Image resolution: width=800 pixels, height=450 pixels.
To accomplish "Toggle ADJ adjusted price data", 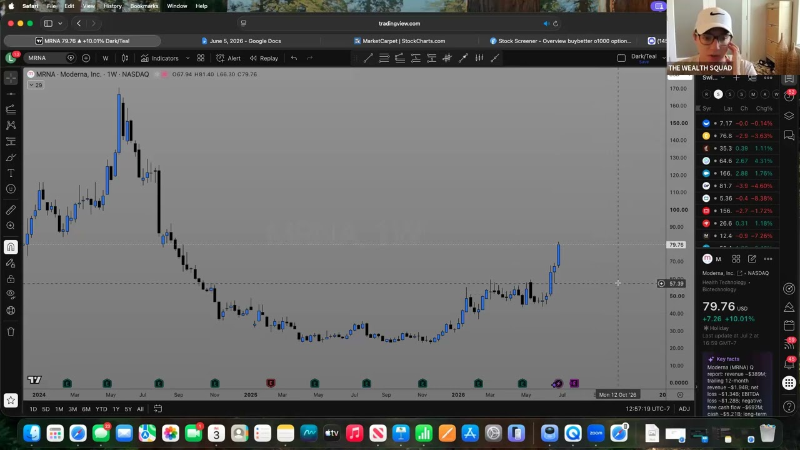I will 684,409.
